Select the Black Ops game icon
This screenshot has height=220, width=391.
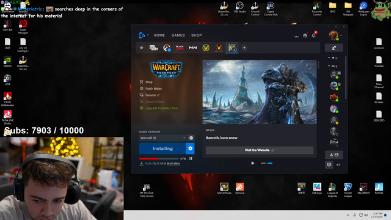click(x=180, y=48)
